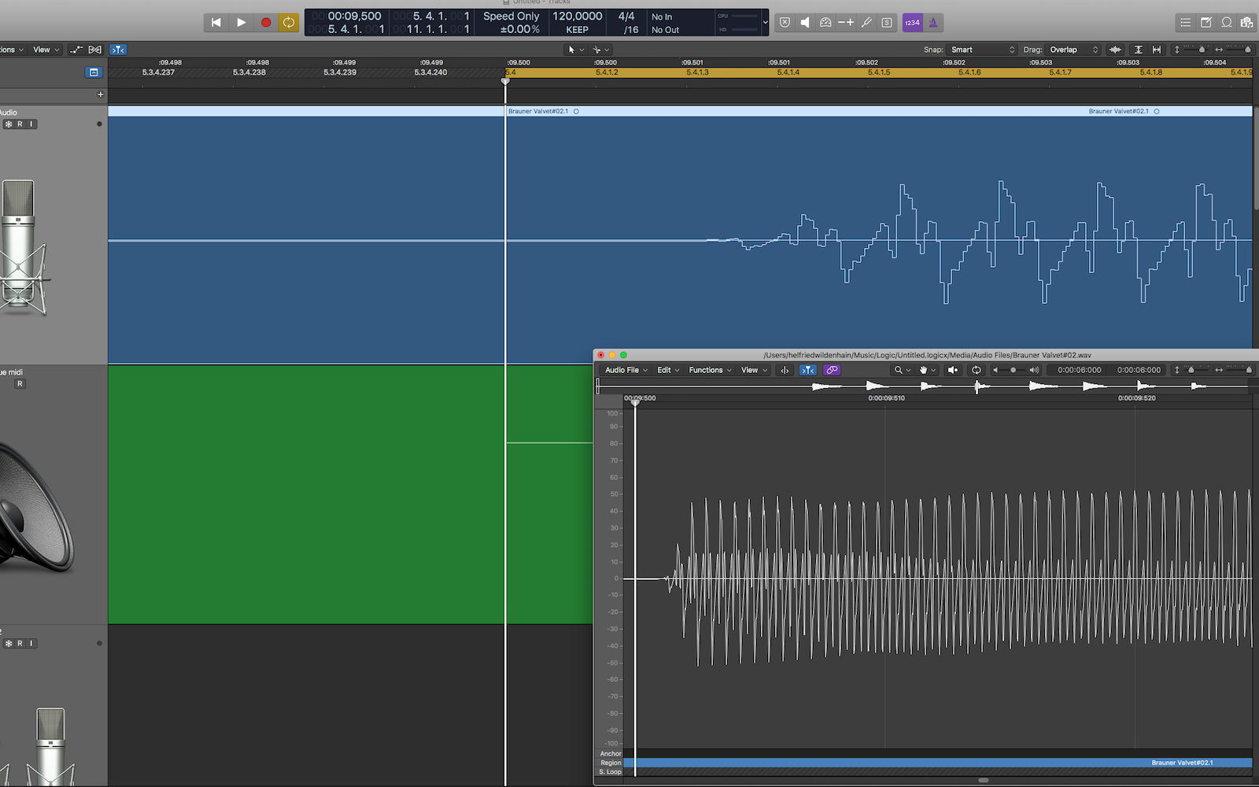Click the audio file waveform overview strip
The width and height of the screenshot is (1259, 787).
click(x=924, y=386)
